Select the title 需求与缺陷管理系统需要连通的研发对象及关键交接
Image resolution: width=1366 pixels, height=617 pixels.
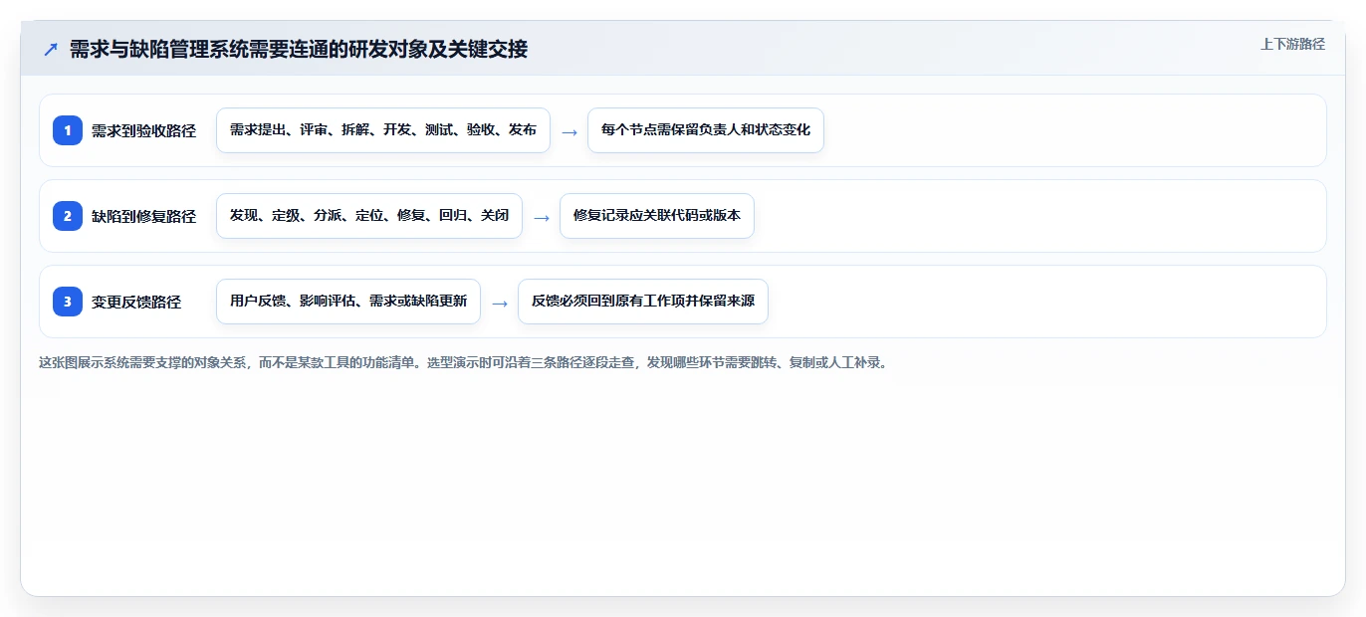[x=299, y=49]
